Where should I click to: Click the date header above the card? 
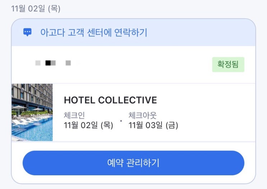36,9
